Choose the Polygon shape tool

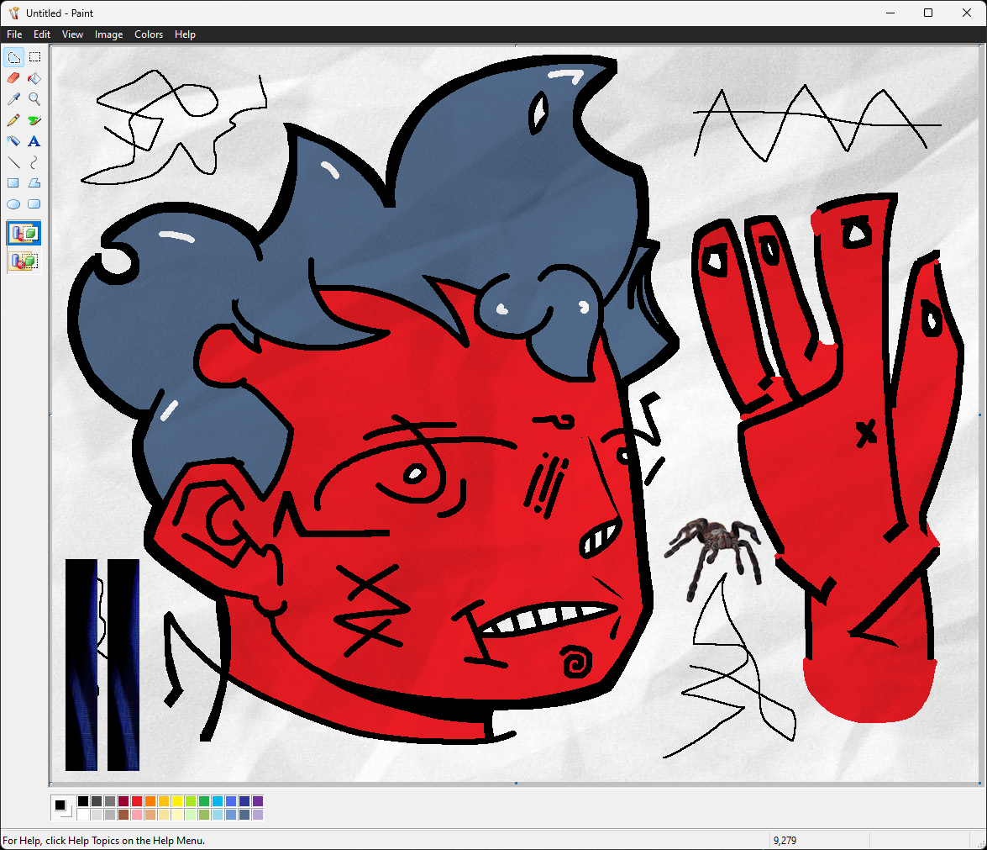(34, 183)
